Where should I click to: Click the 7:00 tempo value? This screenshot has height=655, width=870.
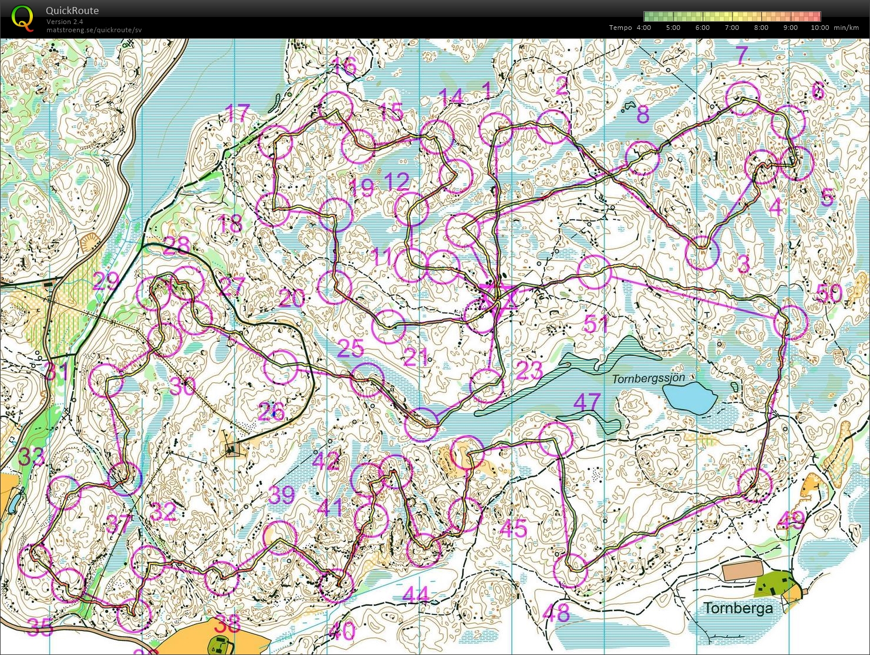pos(732,28)
